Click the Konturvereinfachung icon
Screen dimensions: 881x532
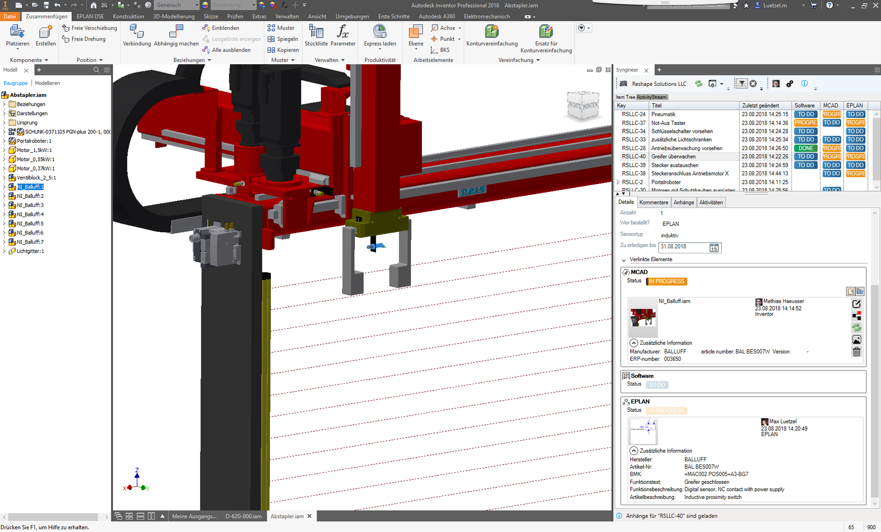[492, 35]
